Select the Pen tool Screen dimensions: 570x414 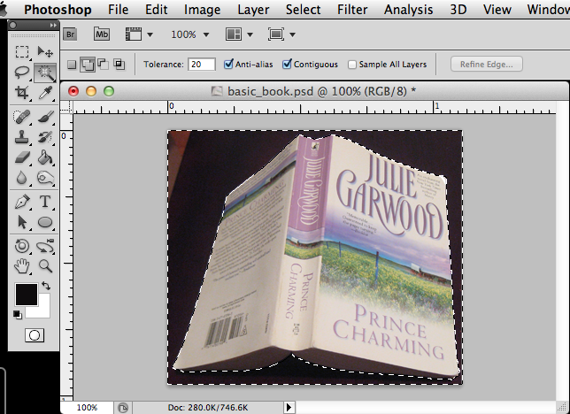(x=22, y=202)
